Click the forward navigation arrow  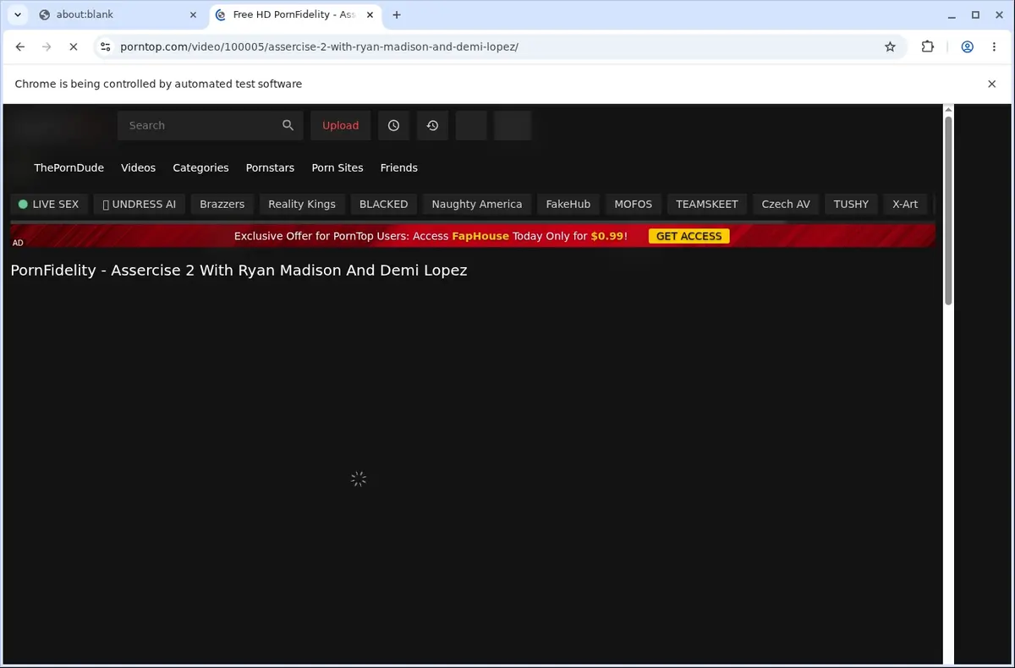(x=47, y=47)
